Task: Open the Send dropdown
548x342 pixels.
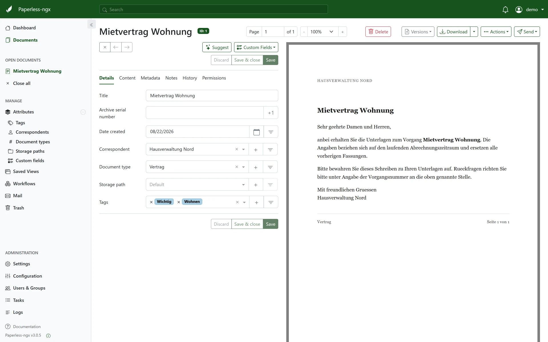Action: [527, 32]
